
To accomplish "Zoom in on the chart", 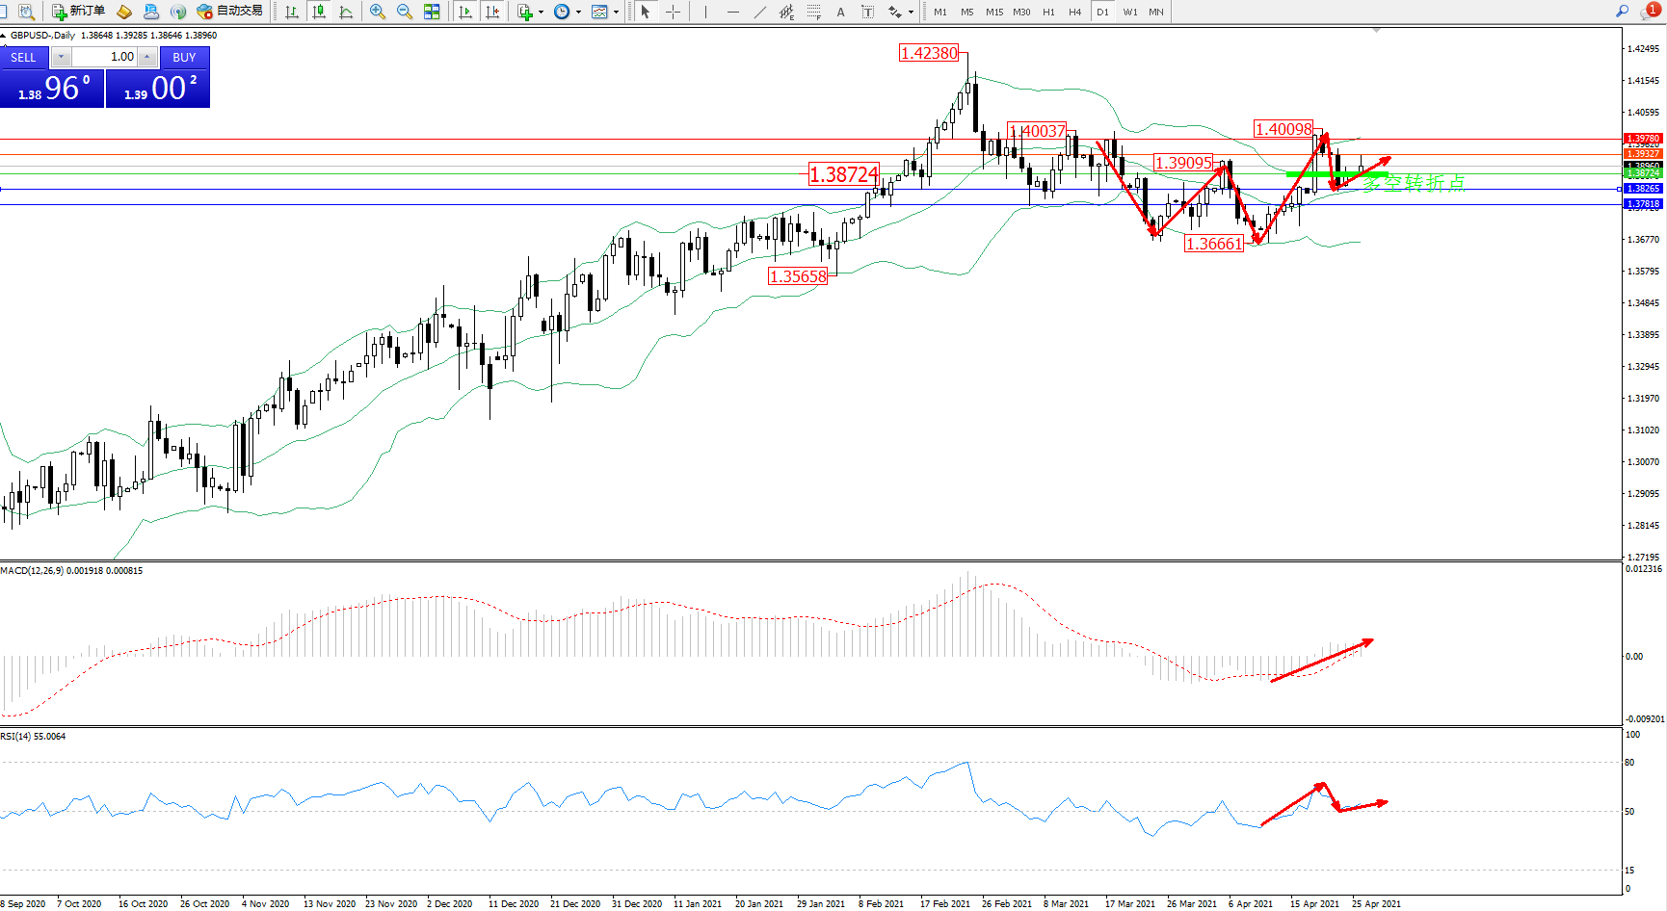I will (378, 12).
